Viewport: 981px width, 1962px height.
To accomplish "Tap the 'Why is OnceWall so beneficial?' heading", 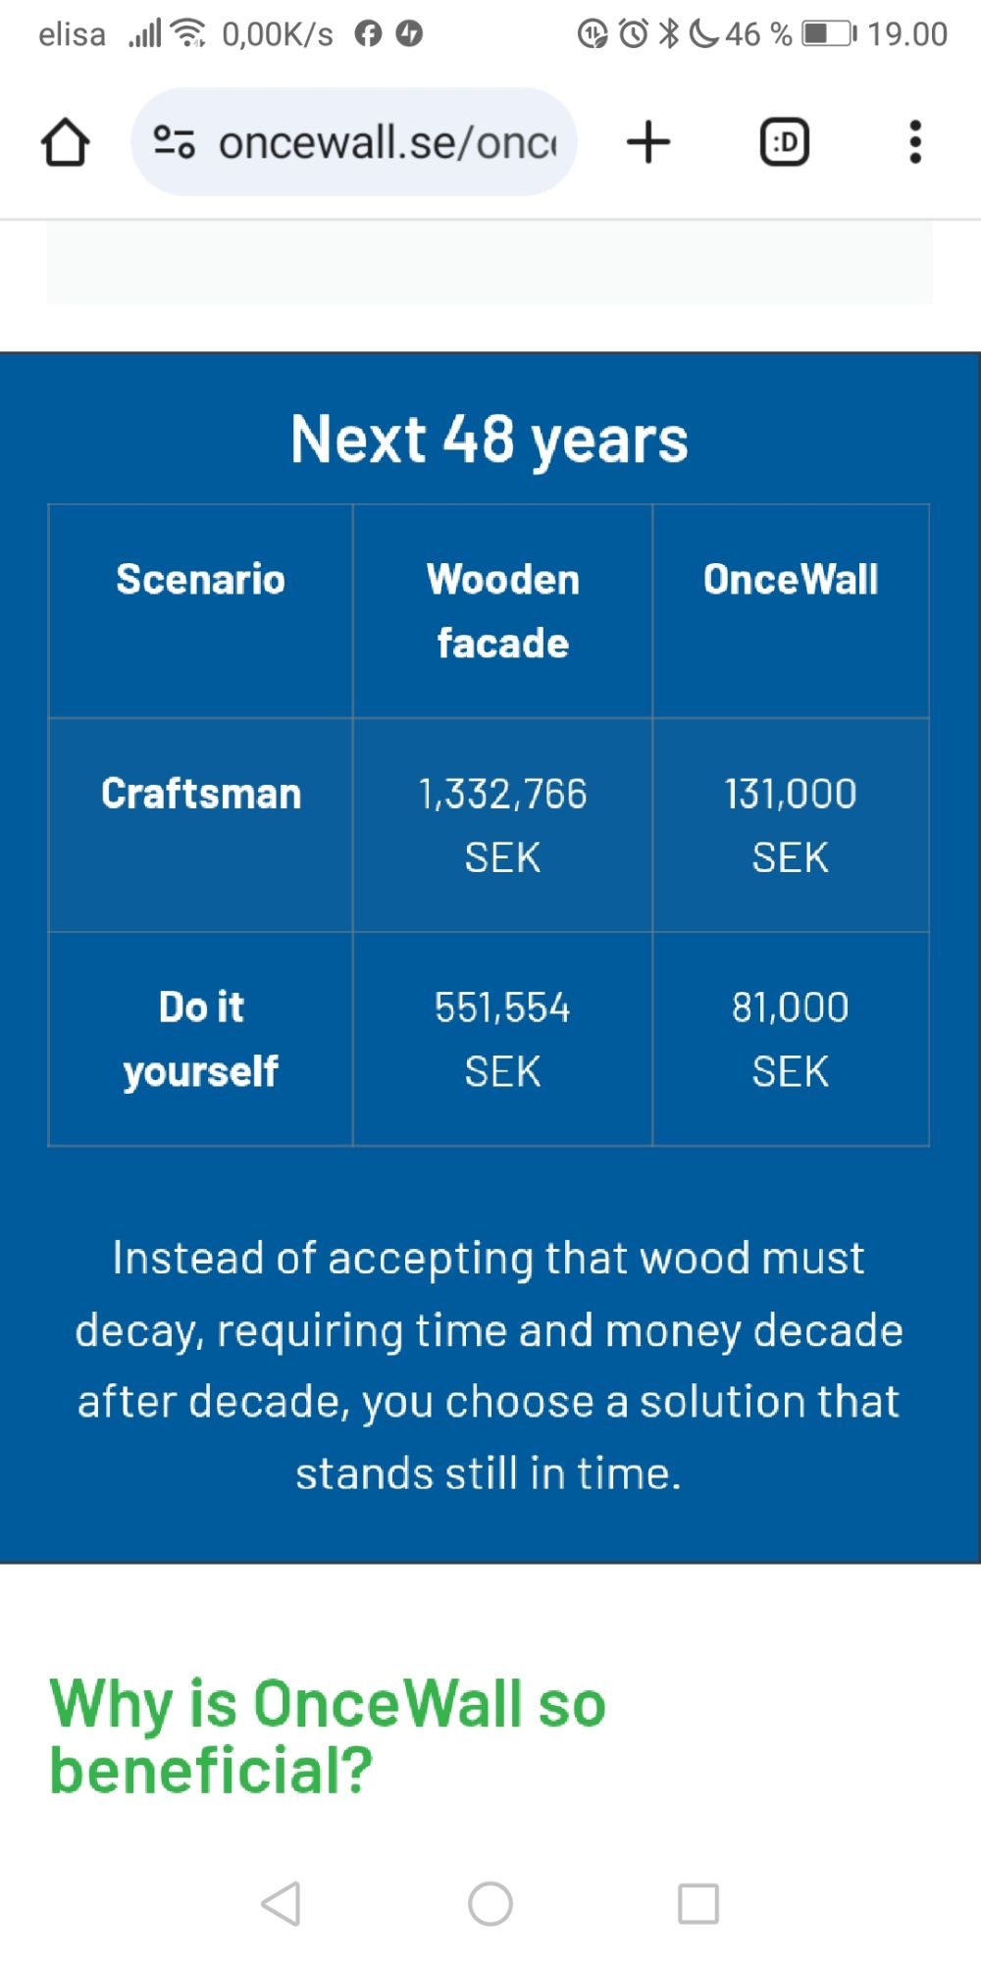I will point(329,1736).
